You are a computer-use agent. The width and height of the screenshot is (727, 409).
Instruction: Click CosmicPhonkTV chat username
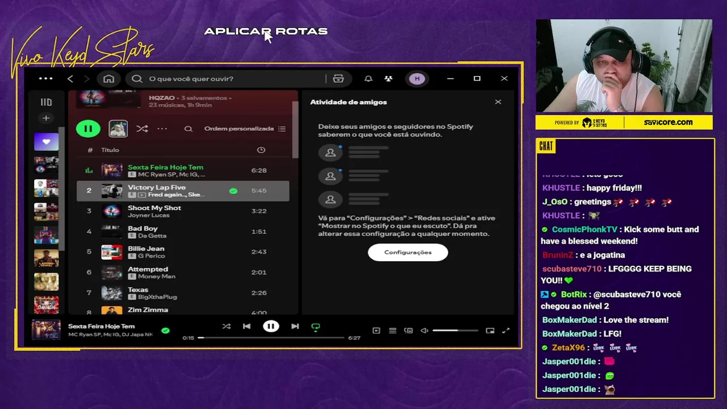tap(584, 229)
